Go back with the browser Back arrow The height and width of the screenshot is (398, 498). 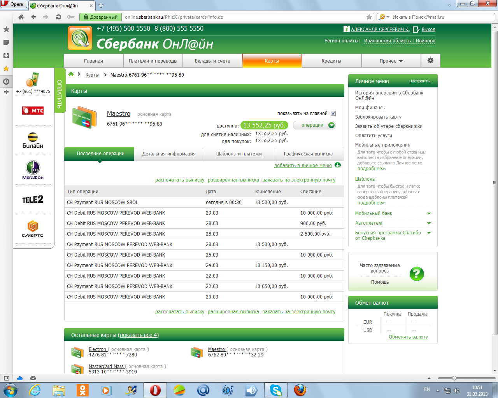click(x=33, y=17)
